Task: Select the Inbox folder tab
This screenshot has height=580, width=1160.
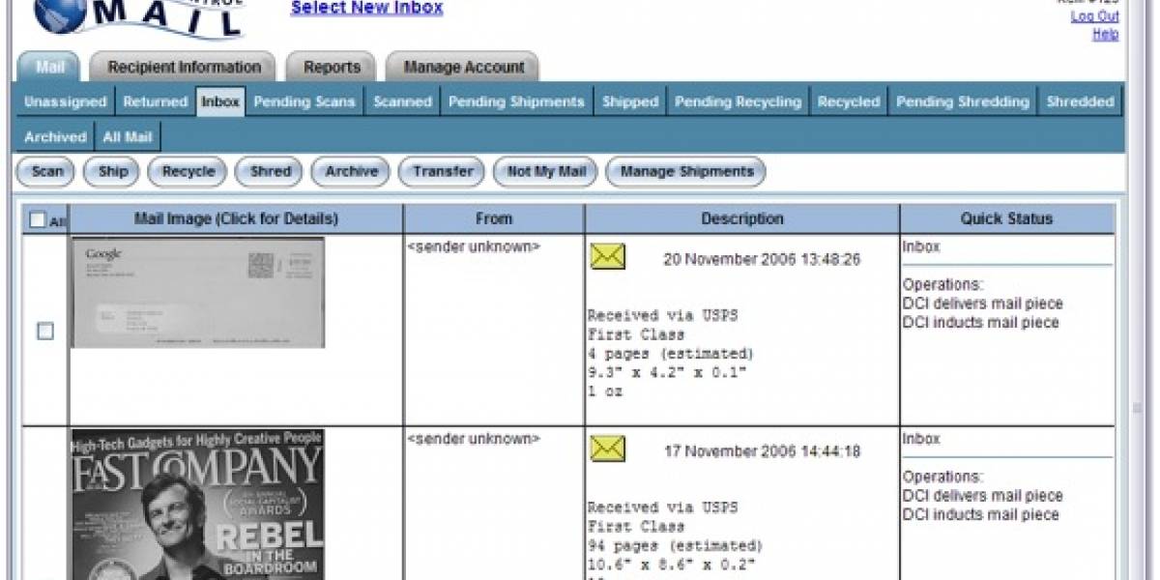Action: point(220,101)
